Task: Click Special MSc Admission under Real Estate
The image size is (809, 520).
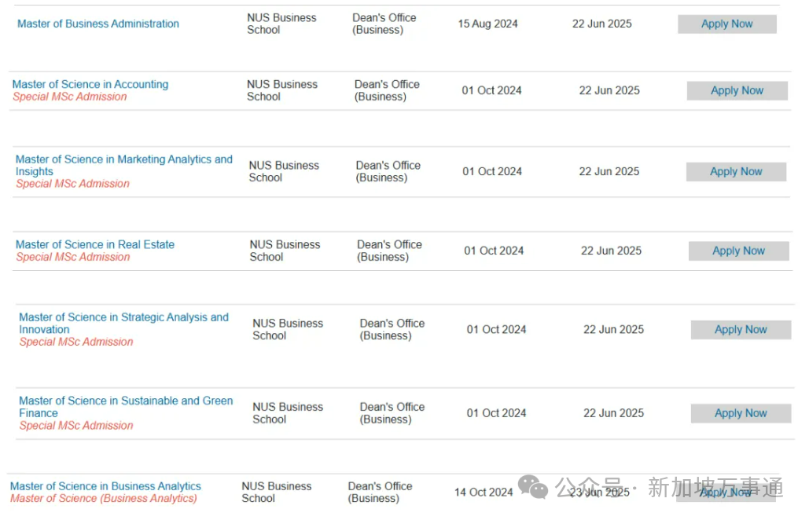Action: [73, 257]
